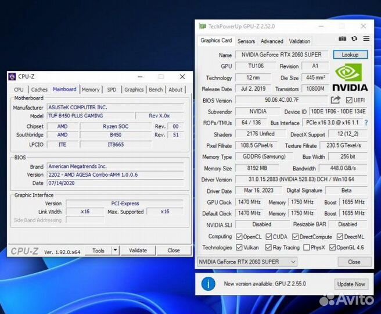Click the BIOS Date field 07/14/2020
Viewport: 381px width, 314px height.
[115, 183]
